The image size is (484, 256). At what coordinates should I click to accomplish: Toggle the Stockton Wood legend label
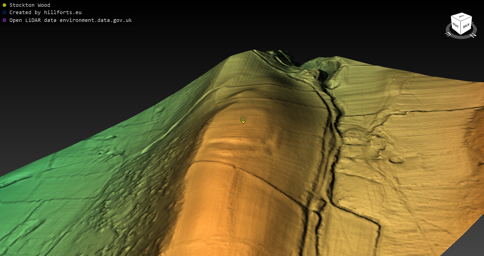click(x=30, y=5)
